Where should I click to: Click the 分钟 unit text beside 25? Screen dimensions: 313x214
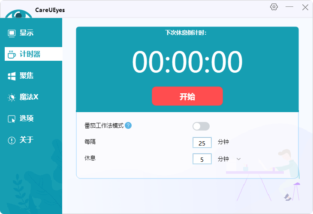click(x=223, y=142)
